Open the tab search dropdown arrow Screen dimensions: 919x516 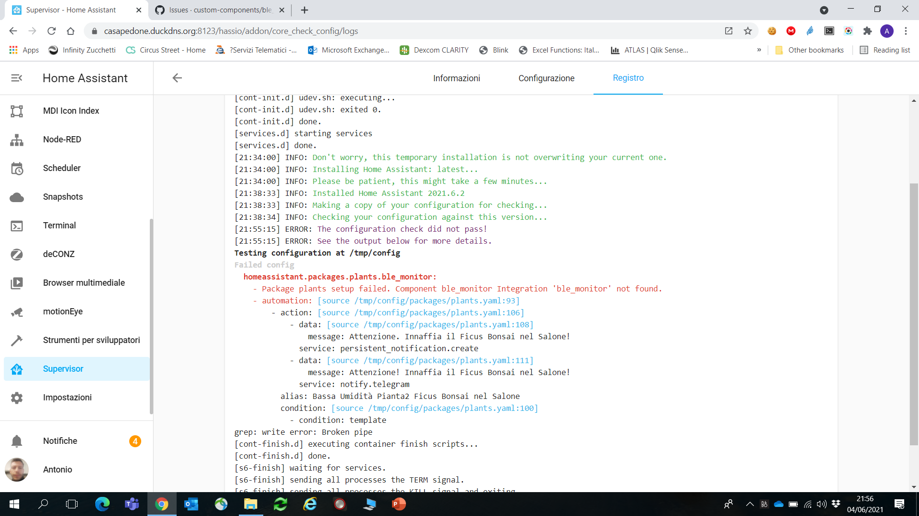click(x=824, y=10)
